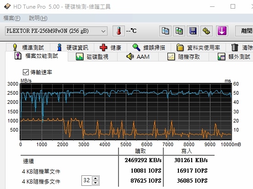Decrease the queue depth with down arrow

(96, 183)
